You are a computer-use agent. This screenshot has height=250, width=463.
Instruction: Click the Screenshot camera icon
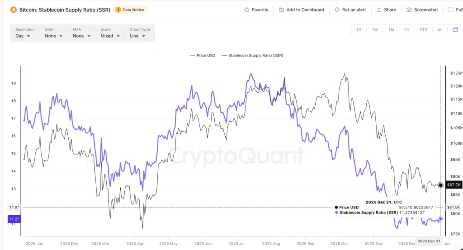[409, 10]
